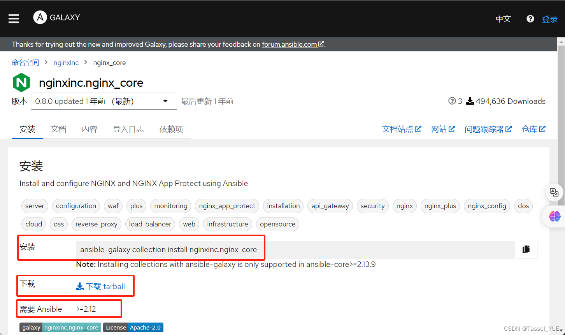
Task: Click the api_gateway tag
Action: pyautogui.click(x=330, y=206)
